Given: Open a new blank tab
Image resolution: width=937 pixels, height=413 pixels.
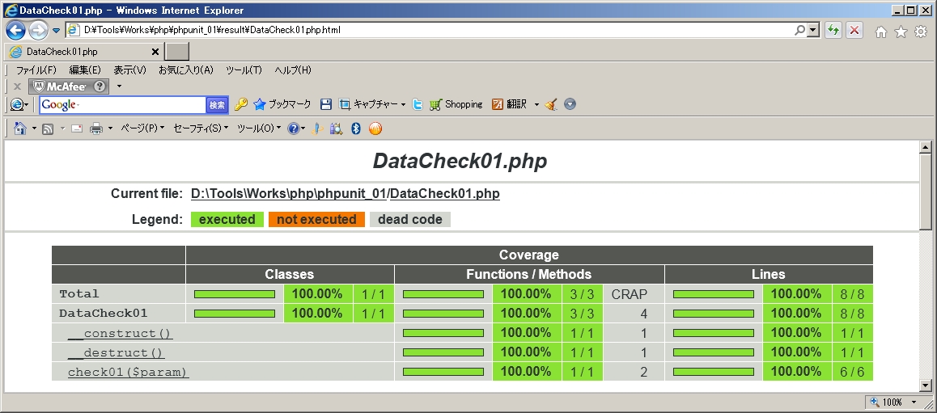Looking at the screenshot, I should tap(177, 52).
